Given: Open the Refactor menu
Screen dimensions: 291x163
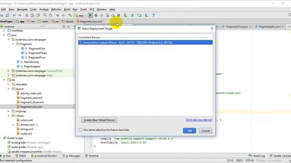Looking at the screenshot, I should [56, 10].
